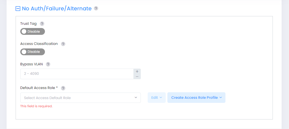Click the Trust Tag label

(x=28, y=24)
